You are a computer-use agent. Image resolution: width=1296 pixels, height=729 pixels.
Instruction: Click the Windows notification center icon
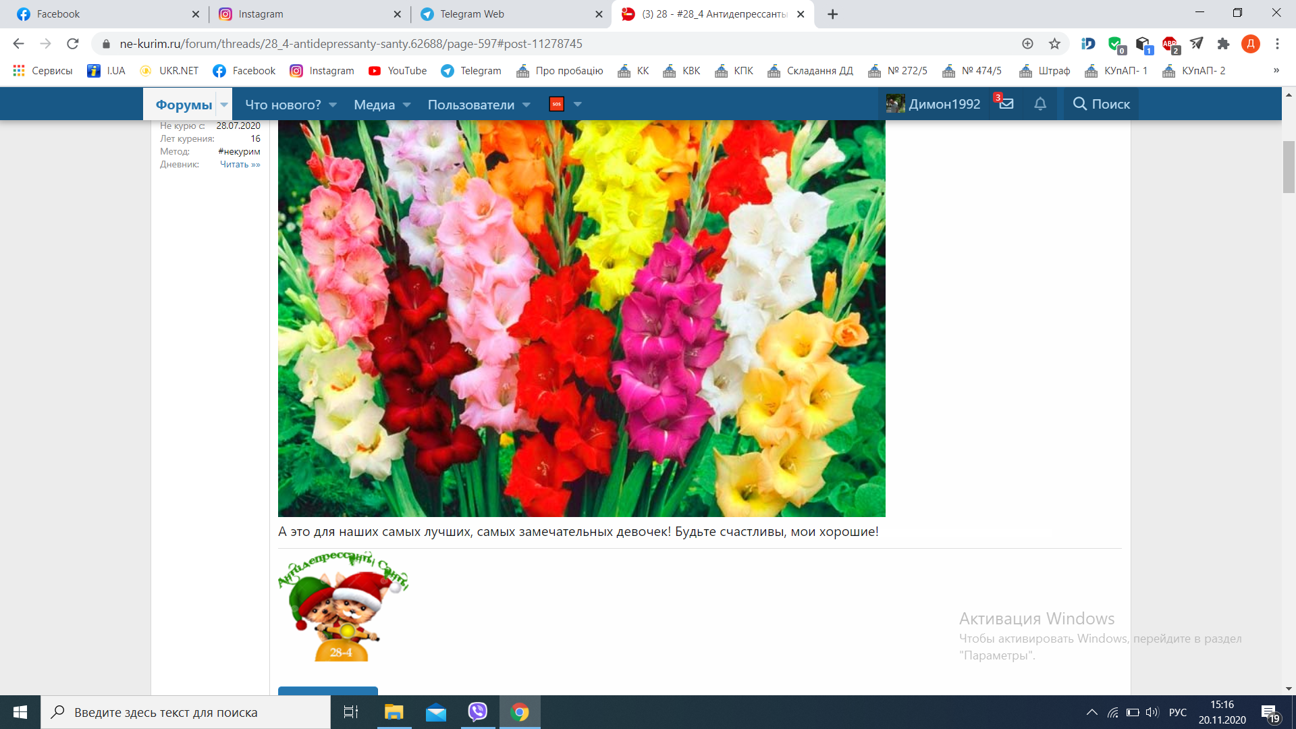[1269, 712]
